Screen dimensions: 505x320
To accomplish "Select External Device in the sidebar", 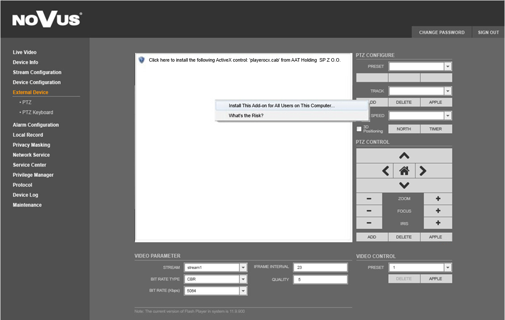I will (x=30, y=92).
